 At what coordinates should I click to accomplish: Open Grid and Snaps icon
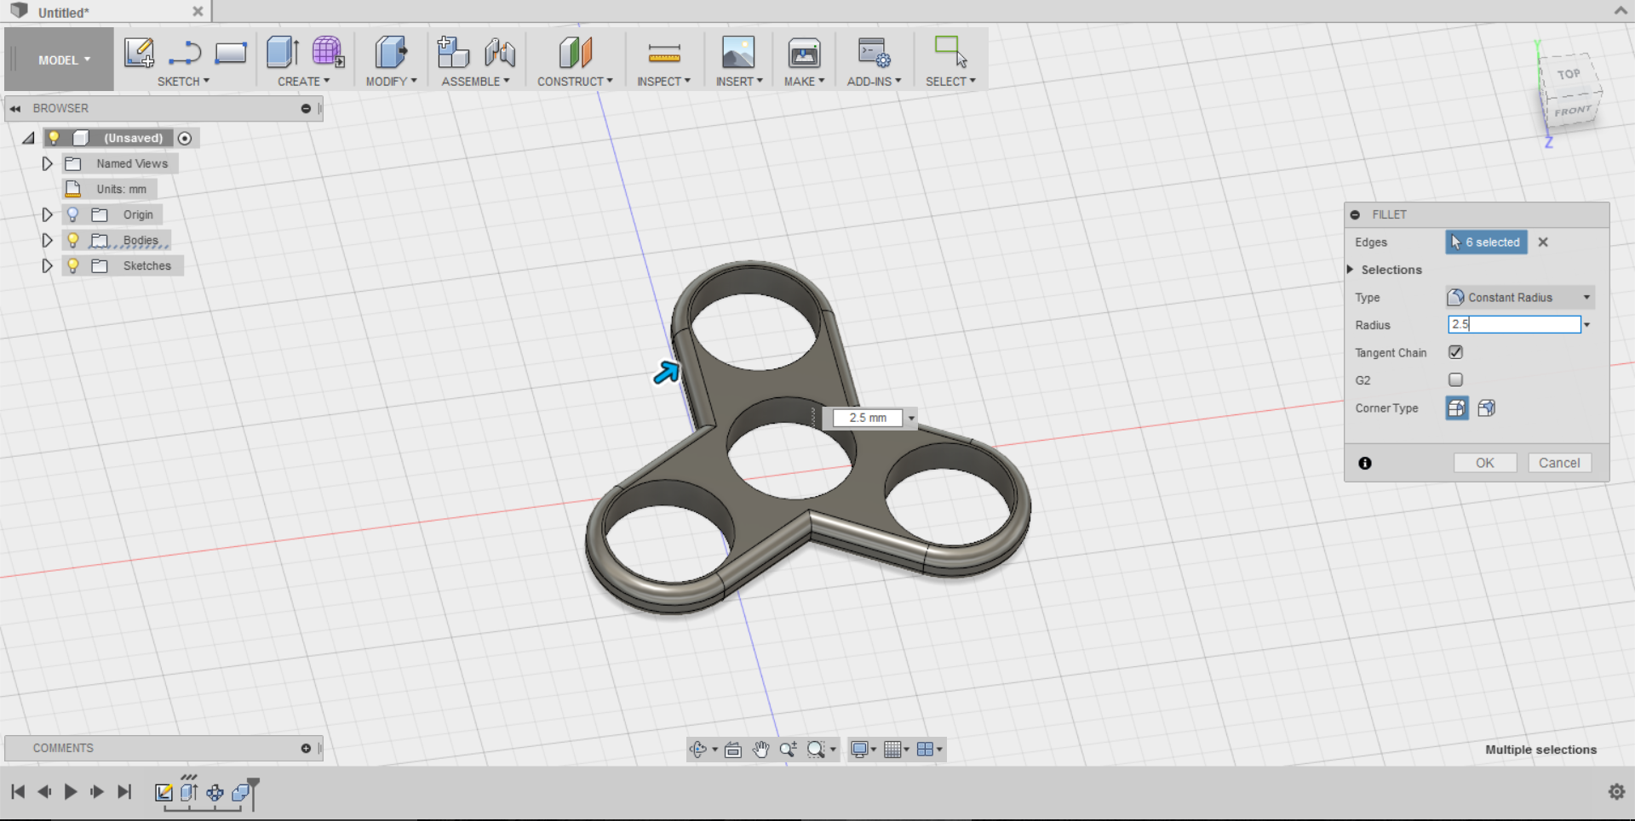(892, 750)
